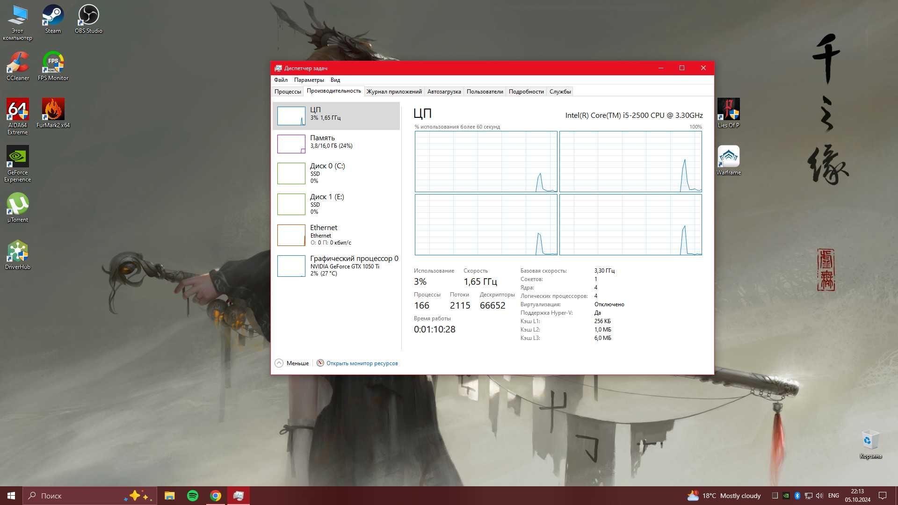Click the L3 cache value 6,0 МБ
Viewport: 898px width, 505px height.
pos(602,338)
